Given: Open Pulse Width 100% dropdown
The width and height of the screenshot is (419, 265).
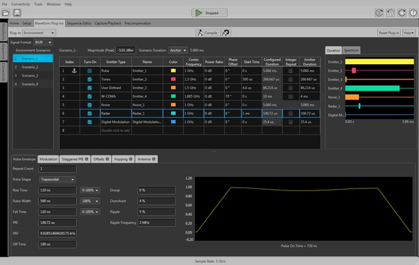Looking at the screenshot, I should coord(90,201).
